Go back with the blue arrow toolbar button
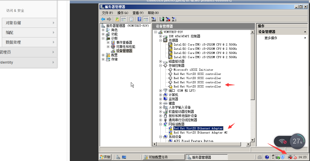This screenshot has height=161, width=310. (103, 19)
